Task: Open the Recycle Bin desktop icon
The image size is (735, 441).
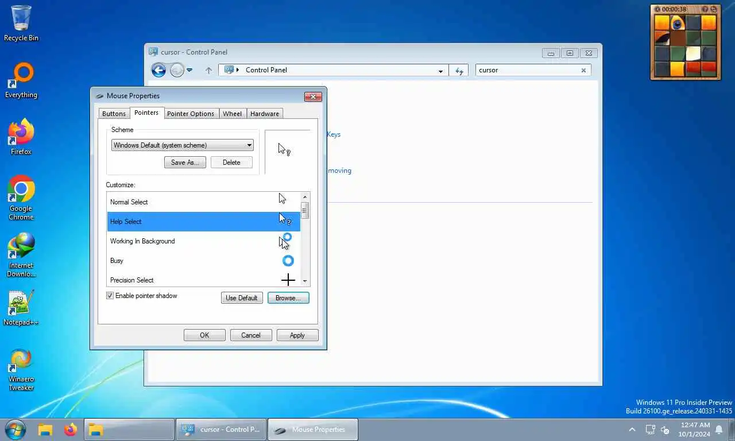Action: (21, 24)
